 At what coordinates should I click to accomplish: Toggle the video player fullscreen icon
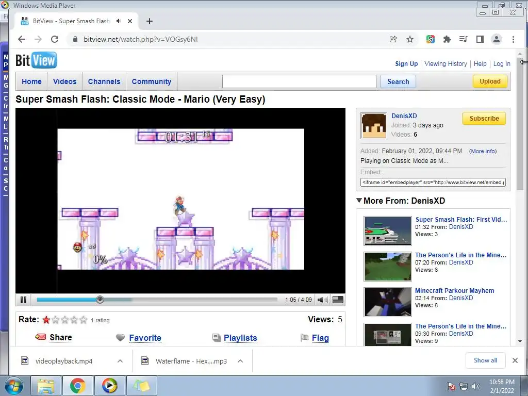click(338, 300)
